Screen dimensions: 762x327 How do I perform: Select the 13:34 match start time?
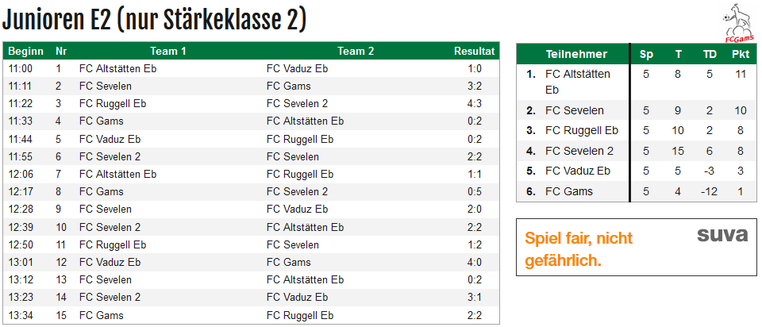click(x=19, y=315)
